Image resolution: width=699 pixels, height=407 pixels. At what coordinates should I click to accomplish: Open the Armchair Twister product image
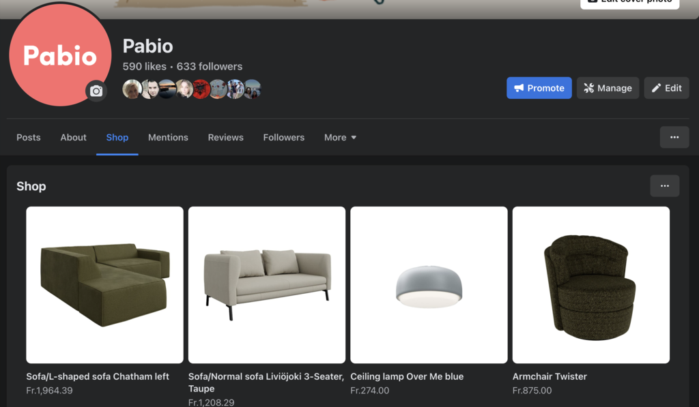(x=591, y=285)
